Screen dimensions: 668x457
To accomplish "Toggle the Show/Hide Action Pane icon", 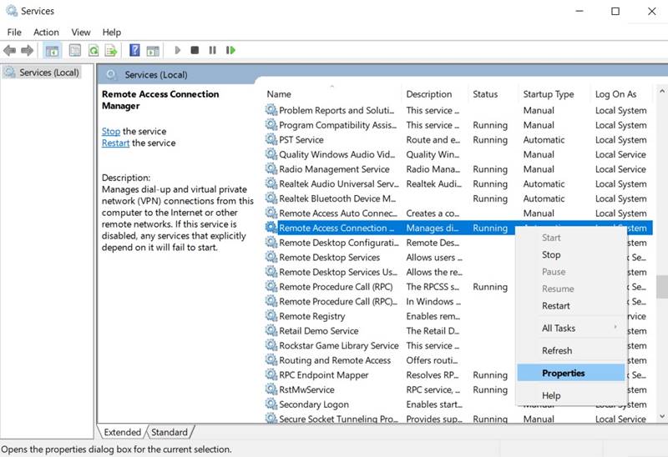I will [153, 51].
